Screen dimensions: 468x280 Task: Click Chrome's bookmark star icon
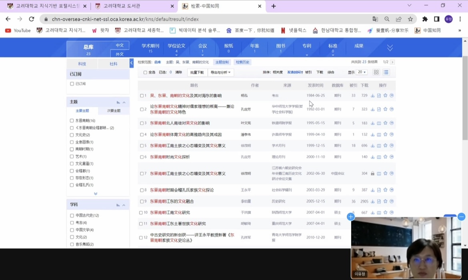(x=410, y=19)
